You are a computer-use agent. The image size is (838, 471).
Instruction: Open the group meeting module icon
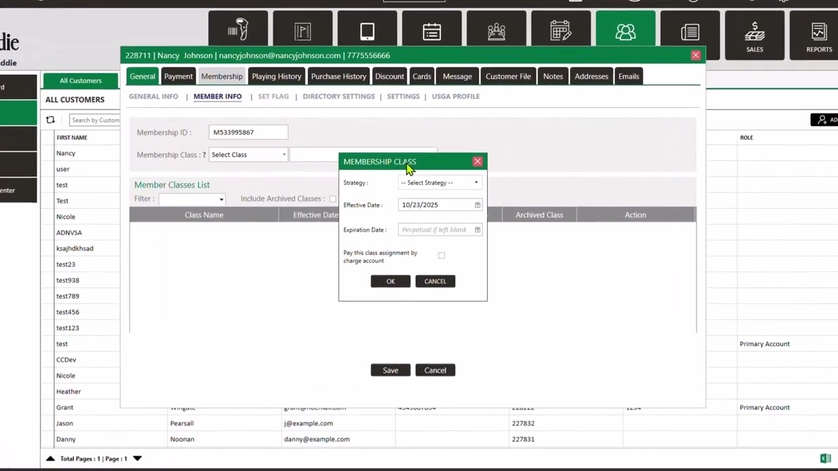point(496,35)
